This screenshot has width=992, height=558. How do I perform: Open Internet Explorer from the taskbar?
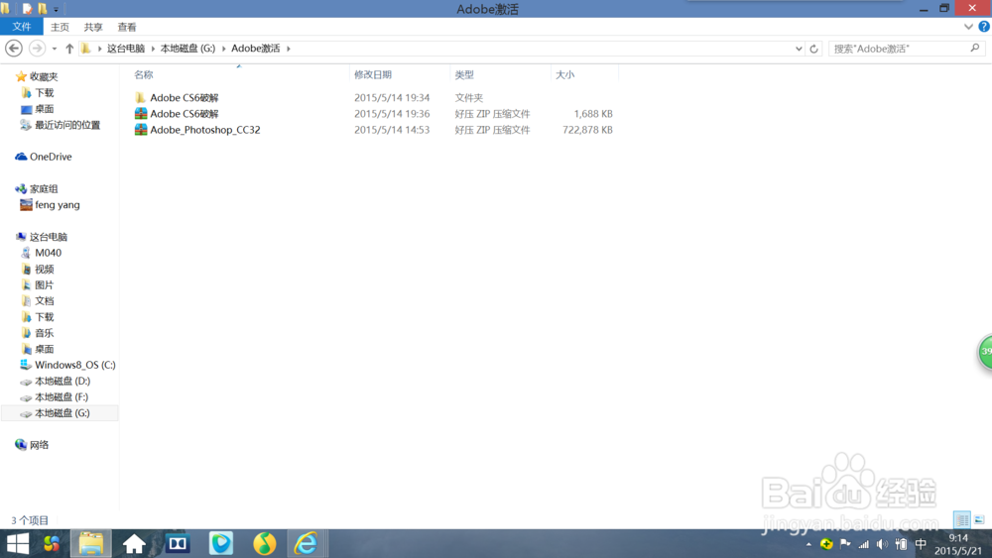[x=307, y=543]
